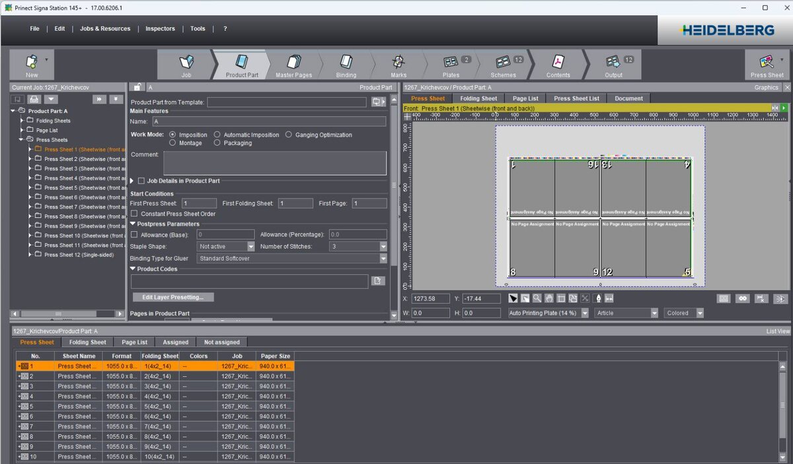Select row 5 in press sheet list
Image resolution: width=793 pixels, height=464 pixels.
coord(155,407)
